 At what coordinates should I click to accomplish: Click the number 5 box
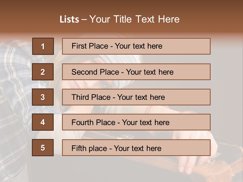43,147
